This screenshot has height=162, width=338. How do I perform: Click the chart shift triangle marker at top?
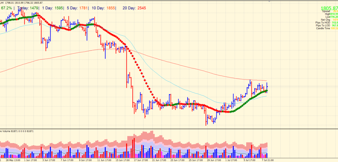pyautogui.click(x=269, y=1)
